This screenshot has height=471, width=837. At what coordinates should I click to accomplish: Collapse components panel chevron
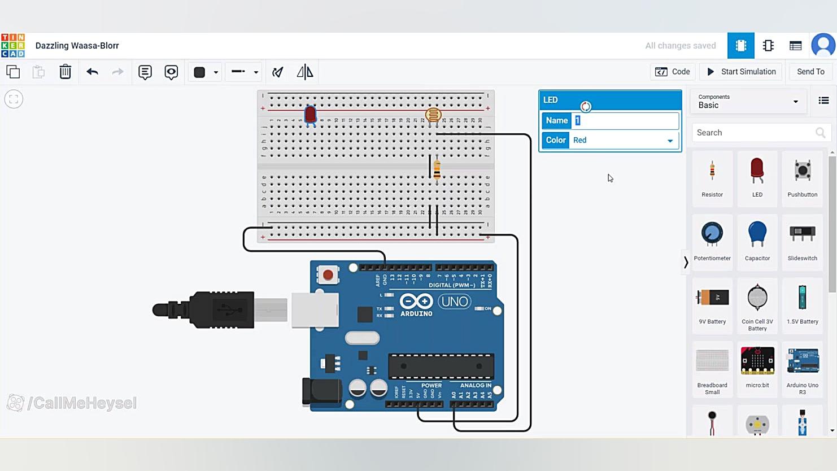[x=686, y=263]
